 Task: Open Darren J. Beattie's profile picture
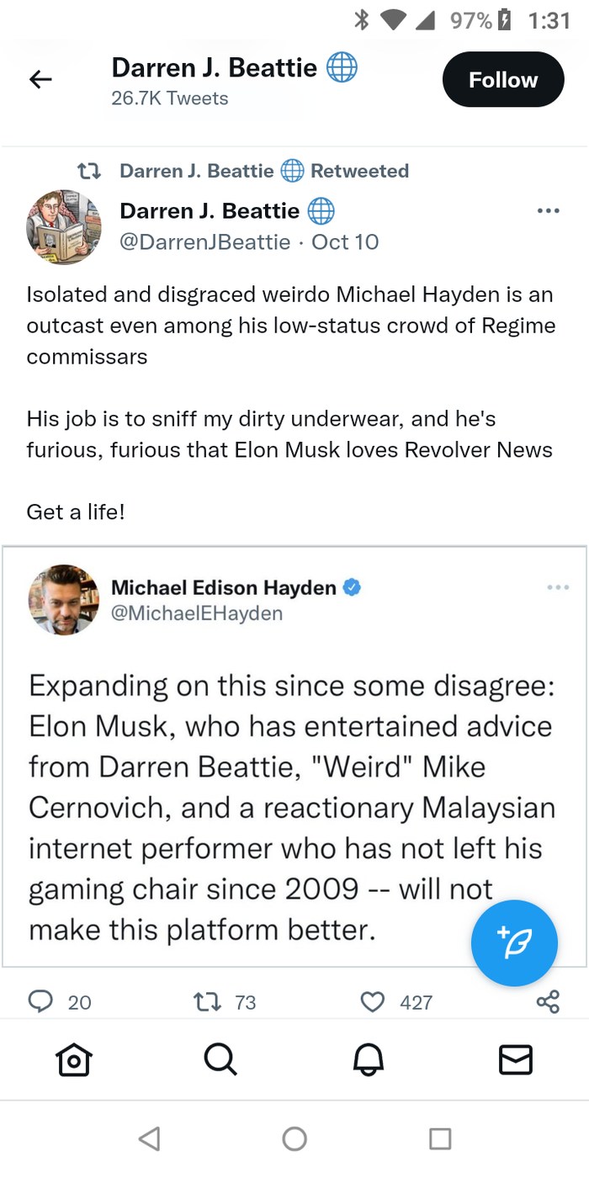tap(64, 227)
